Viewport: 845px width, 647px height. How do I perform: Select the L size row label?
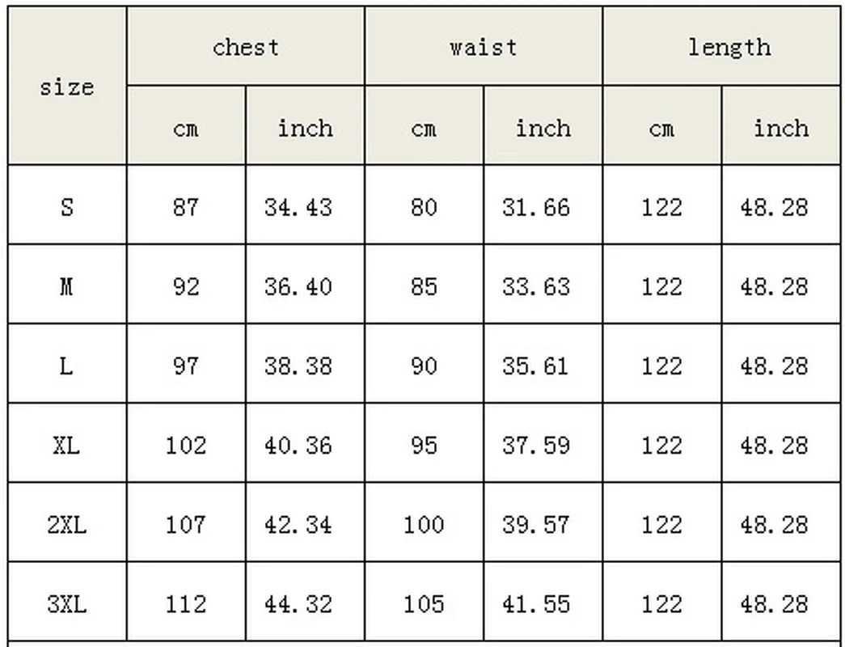pos(67,366)
